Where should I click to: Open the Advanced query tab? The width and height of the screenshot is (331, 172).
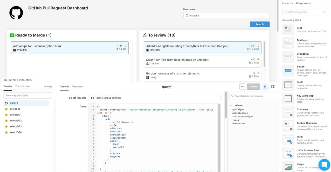click(77, 87)
